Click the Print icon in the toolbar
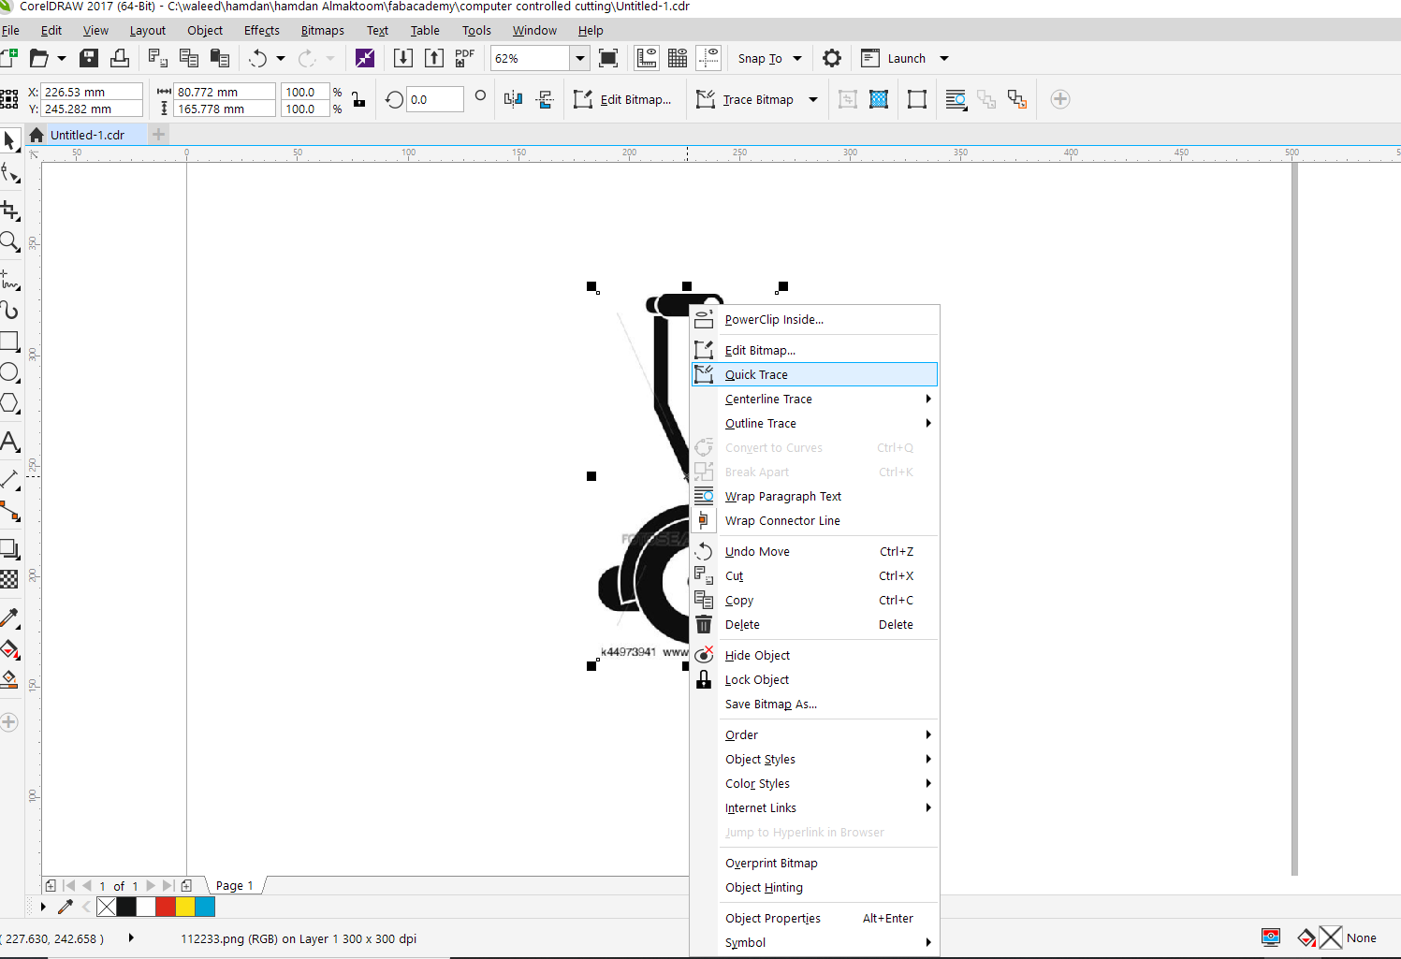 point(120,58)
